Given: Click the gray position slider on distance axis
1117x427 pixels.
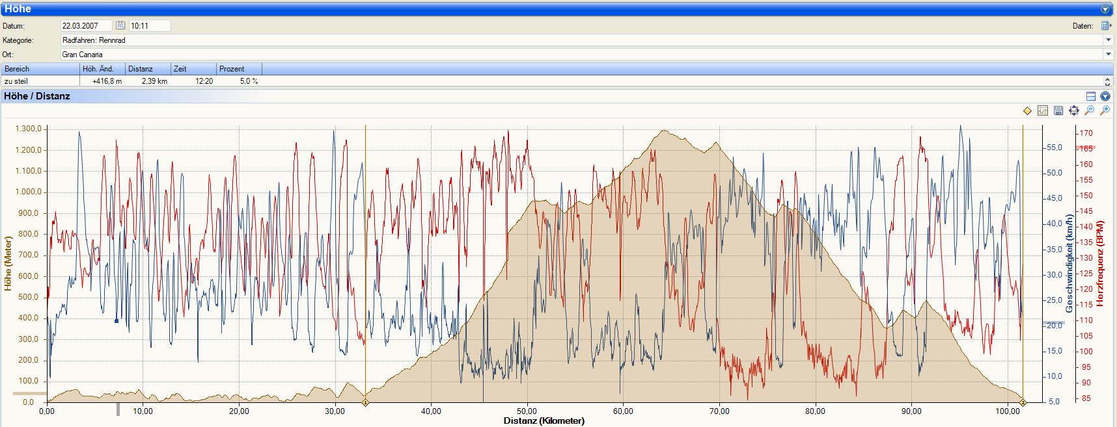Looking at the screenshot, I should point(118,409).
